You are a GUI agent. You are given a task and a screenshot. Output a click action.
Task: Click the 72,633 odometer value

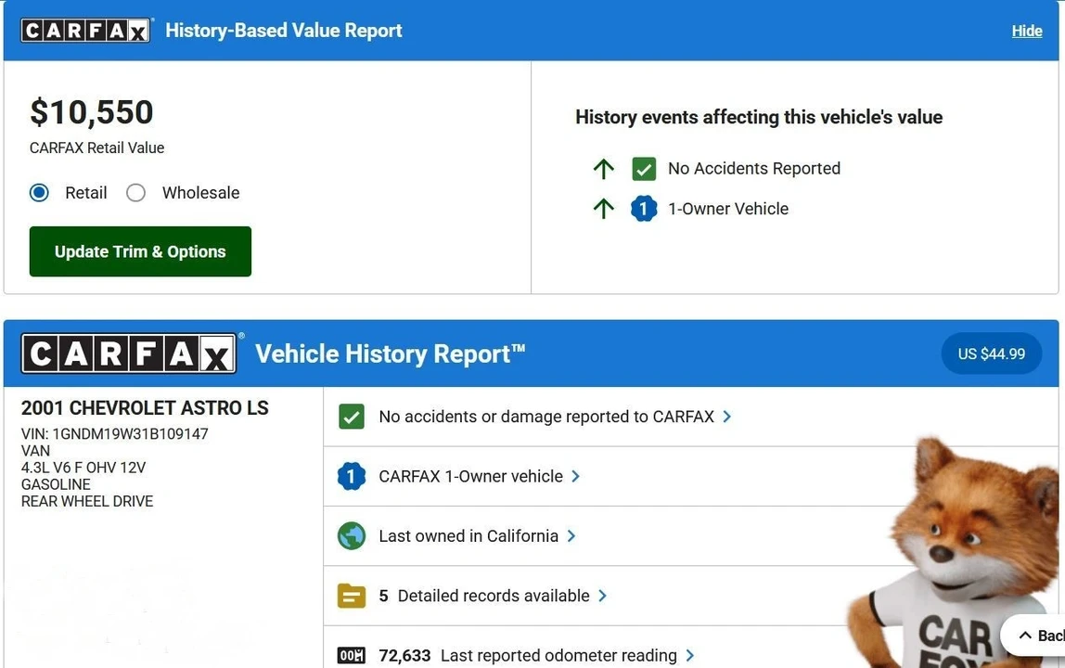404,656
